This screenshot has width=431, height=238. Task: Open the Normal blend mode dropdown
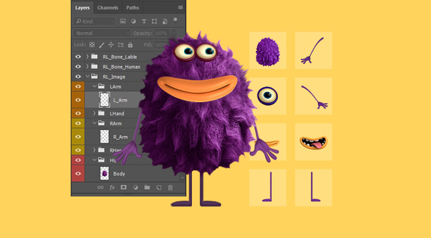tap(93, 33)
